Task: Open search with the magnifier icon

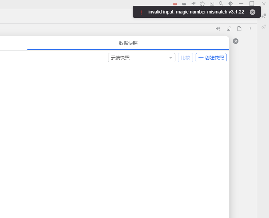Action: pyautogui.click(x=221, y=4)
